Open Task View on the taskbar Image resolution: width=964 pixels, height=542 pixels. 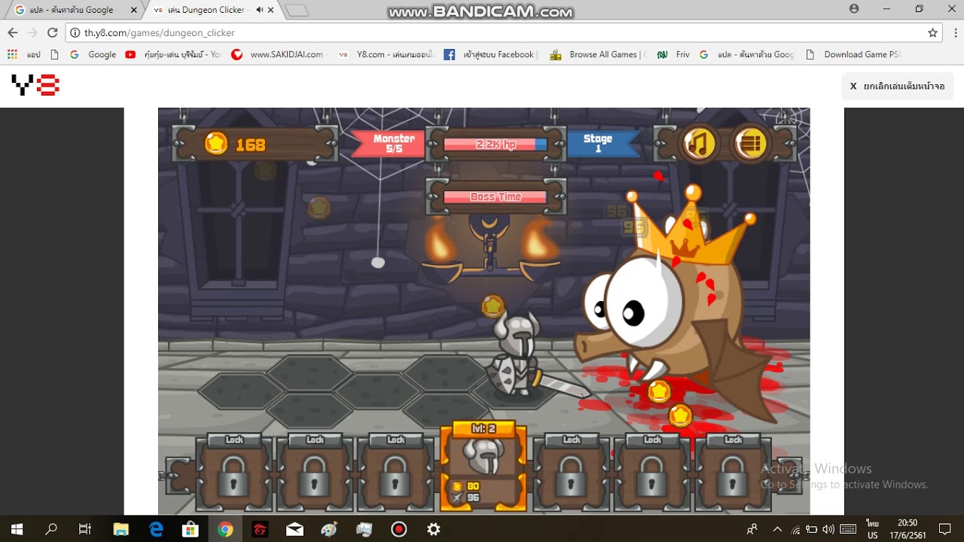85,529
